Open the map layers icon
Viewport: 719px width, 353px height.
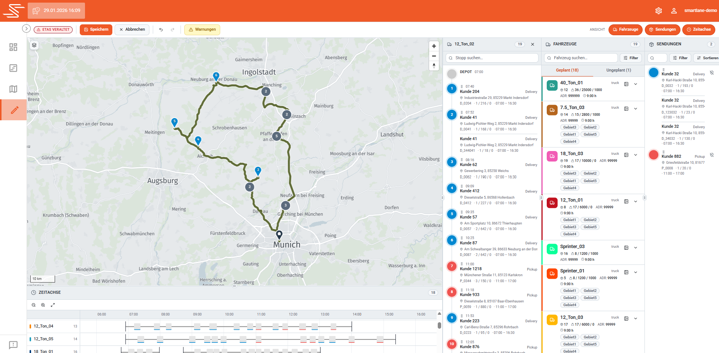click(x=34, y=45)
